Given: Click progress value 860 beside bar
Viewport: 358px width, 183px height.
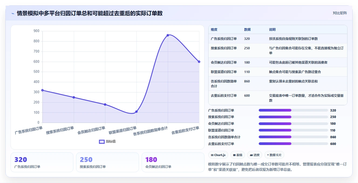Looking at the screenshot, I should point(333,137).
